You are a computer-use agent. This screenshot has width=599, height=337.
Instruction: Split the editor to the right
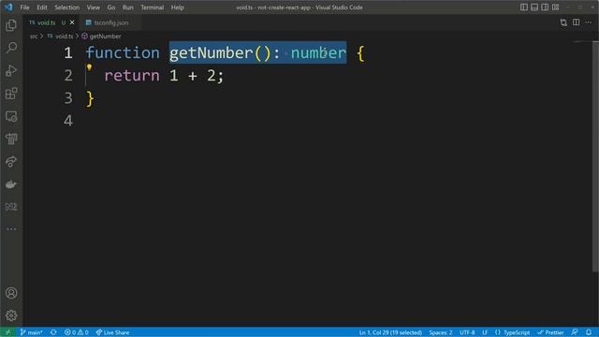point(577,22)
